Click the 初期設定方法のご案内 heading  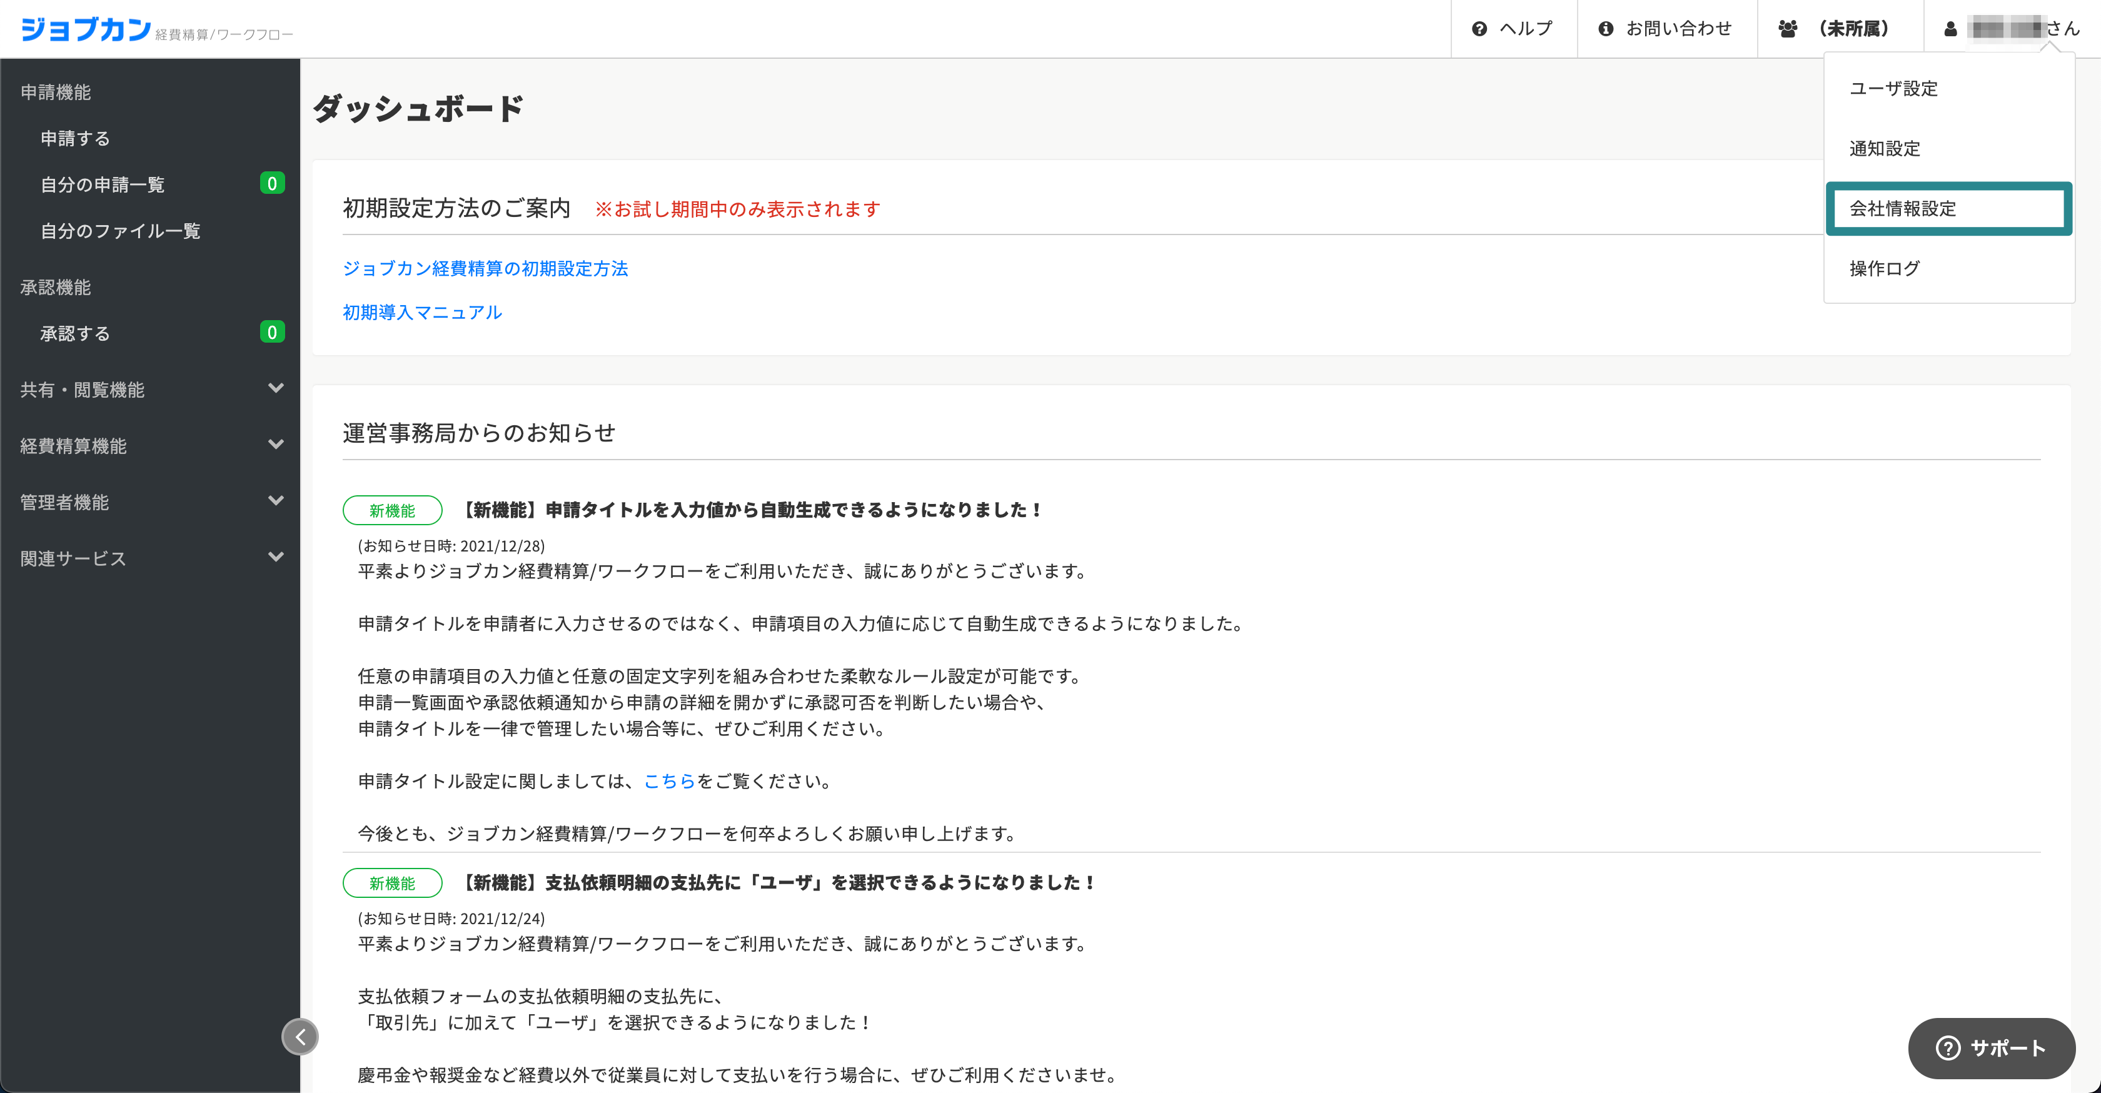(456, 209)
